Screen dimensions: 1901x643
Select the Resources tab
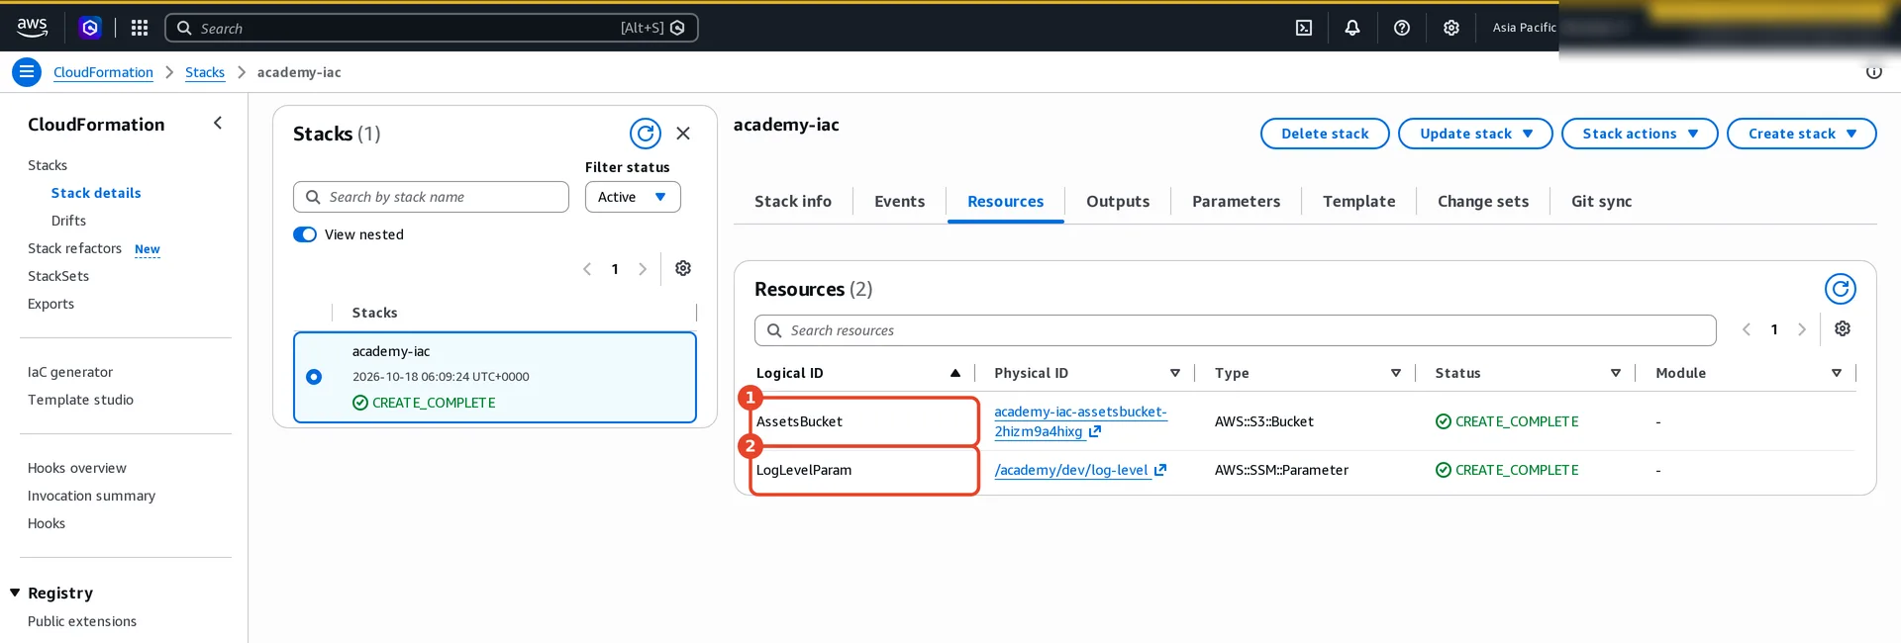(1005, 201)
